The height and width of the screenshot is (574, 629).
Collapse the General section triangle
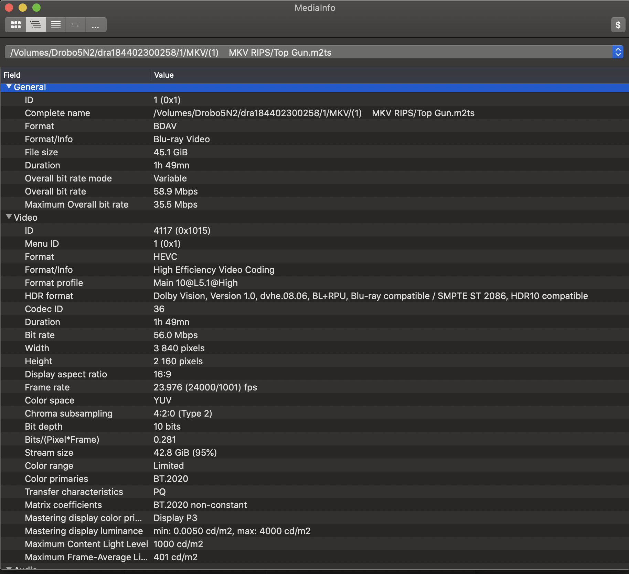coord(9,87)
